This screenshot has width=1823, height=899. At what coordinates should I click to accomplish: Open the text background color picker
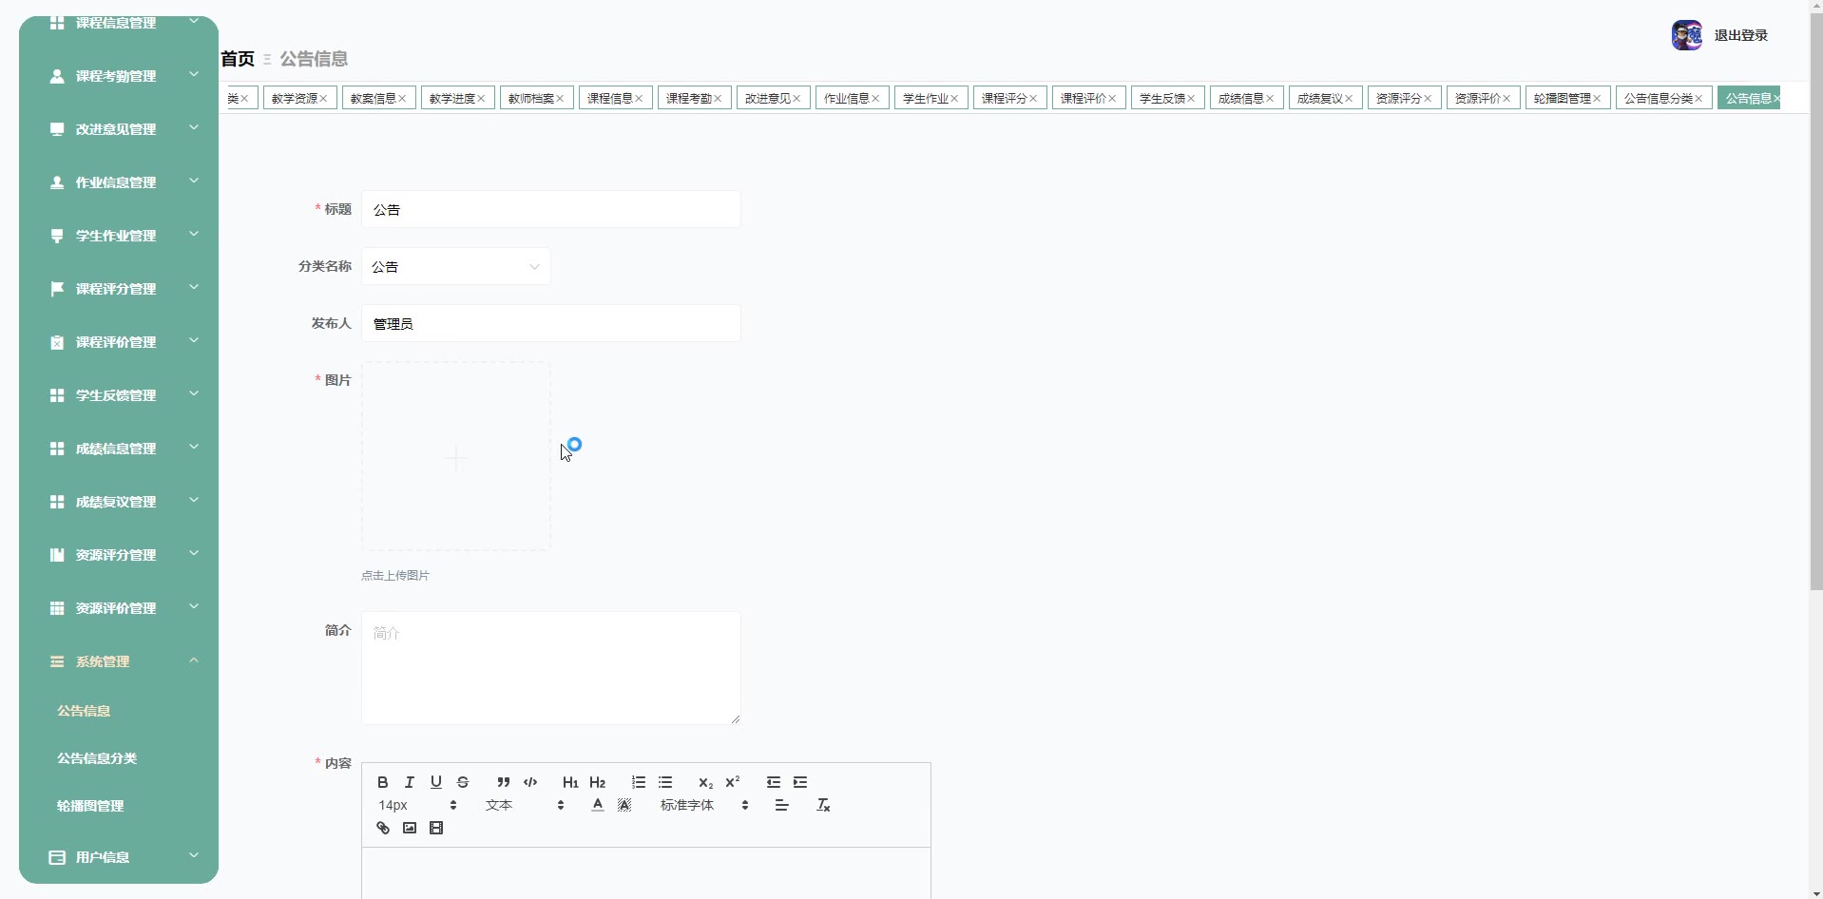tap(624, 805)
